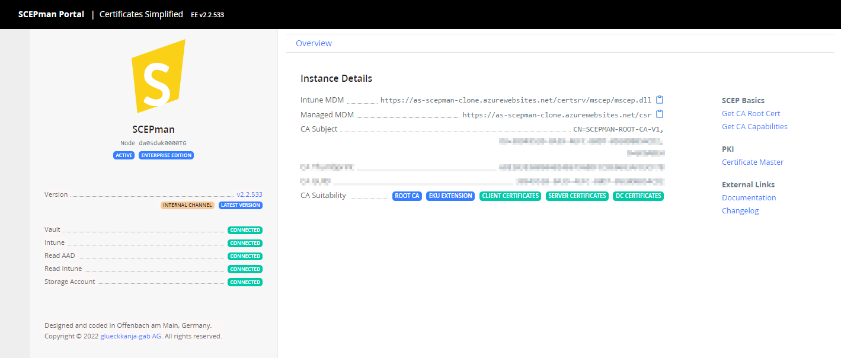Copy the Intune MDM URL to clipboard

pyautogui.click(x=660, y=100)
